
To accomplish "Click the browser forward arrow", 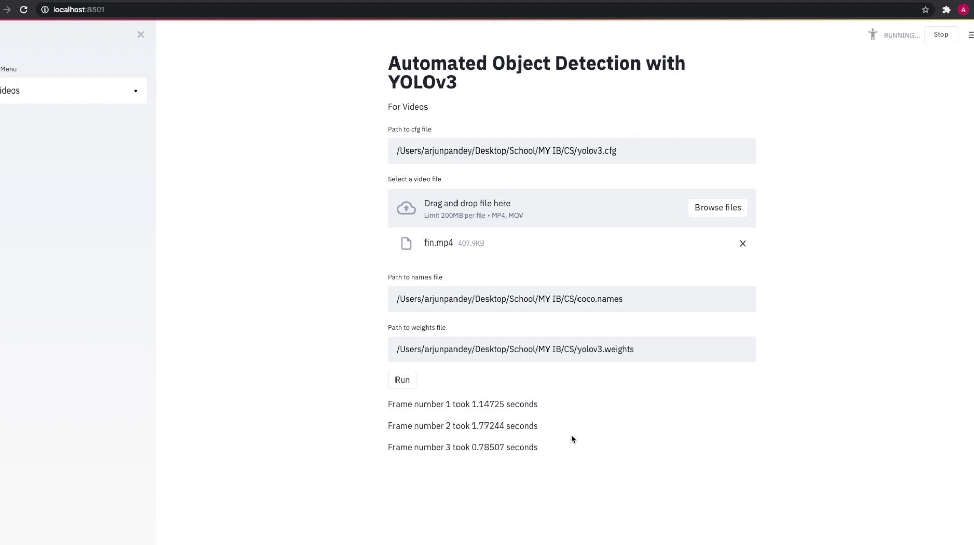I will (7, 10).
